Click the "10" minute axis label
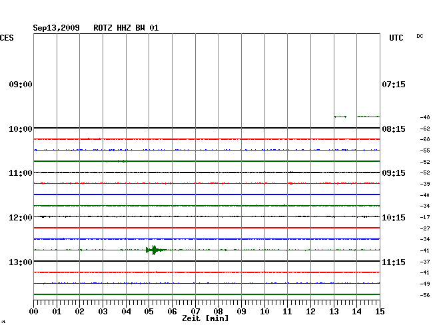Viewport: 433px width, 329px height. pyautogui.click(x=264, y=312)
